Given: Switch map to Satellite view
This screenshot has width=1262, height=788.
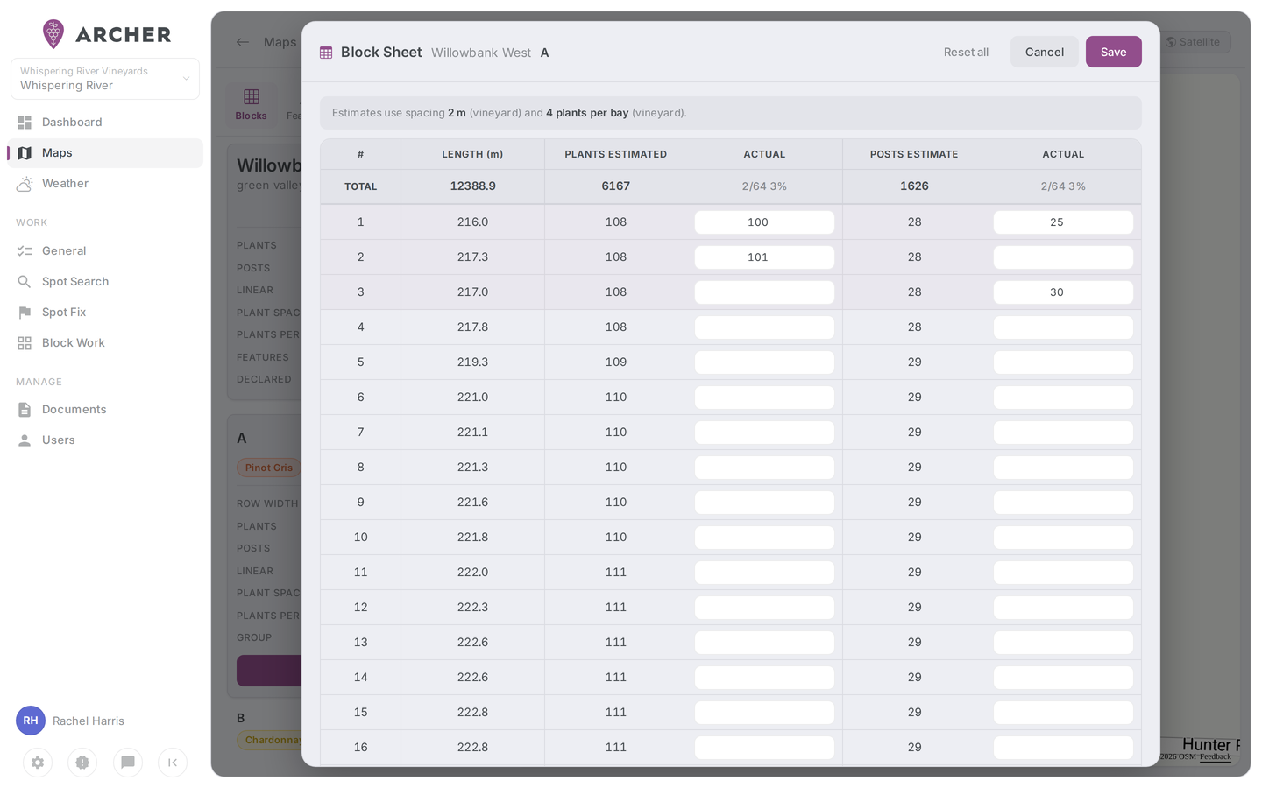Looking at the screenshot, I should pyautogui.click(x=1194, y=42).
